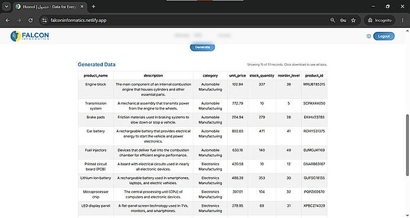Click the product_id column header

[314, 75]
